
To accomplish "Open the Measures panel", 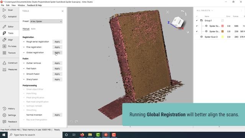I will 10,69.
